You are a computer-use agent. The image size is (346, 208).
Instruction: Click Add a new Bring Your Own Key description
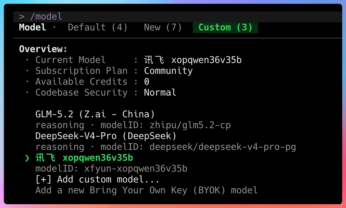[x=147, y=190]
